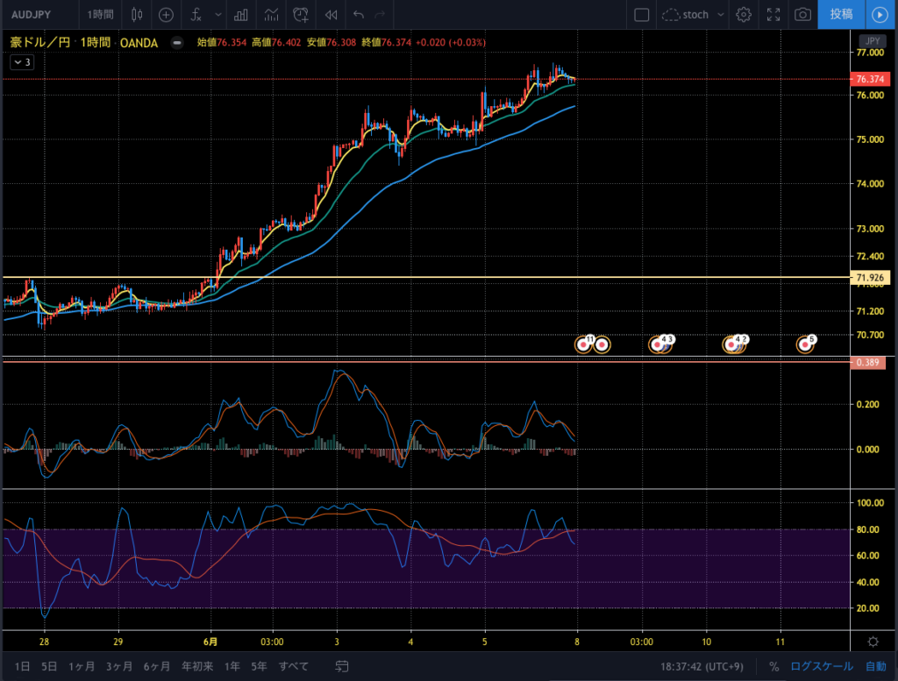Select the yellow 71.926 price line label
Image resolution: width=898 pixels, height=681 pixels.
(870, 278)
